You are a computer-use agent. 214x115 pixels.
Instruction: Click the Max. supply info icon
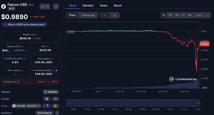pyautogui.click(x=22, y=70)
